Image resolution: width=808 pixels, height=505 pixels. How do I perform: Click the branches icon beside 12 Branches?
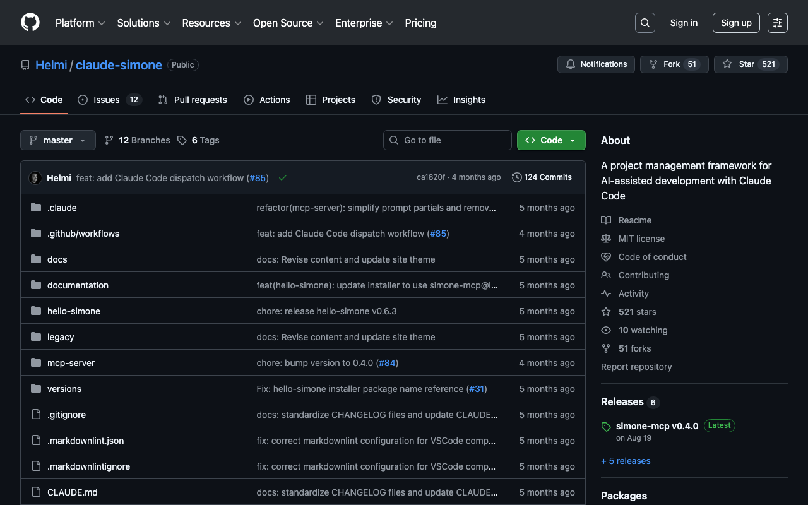pos(109,140)
